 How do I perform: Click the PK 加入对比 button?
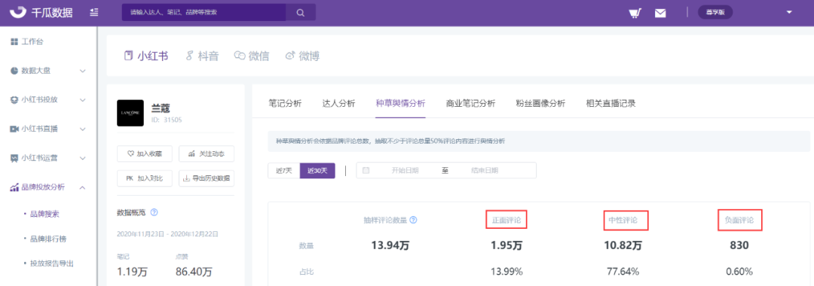pyautogui.click(x=144, y=178)
